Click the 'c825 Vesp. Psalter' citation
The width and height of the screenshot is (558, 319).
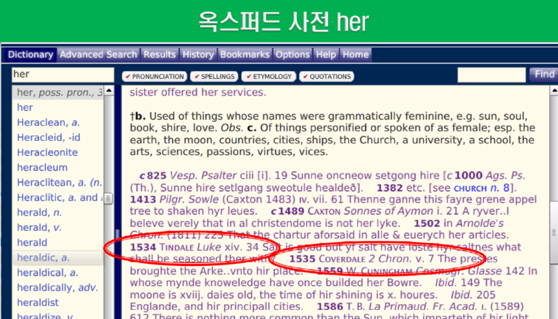point(188,175)
